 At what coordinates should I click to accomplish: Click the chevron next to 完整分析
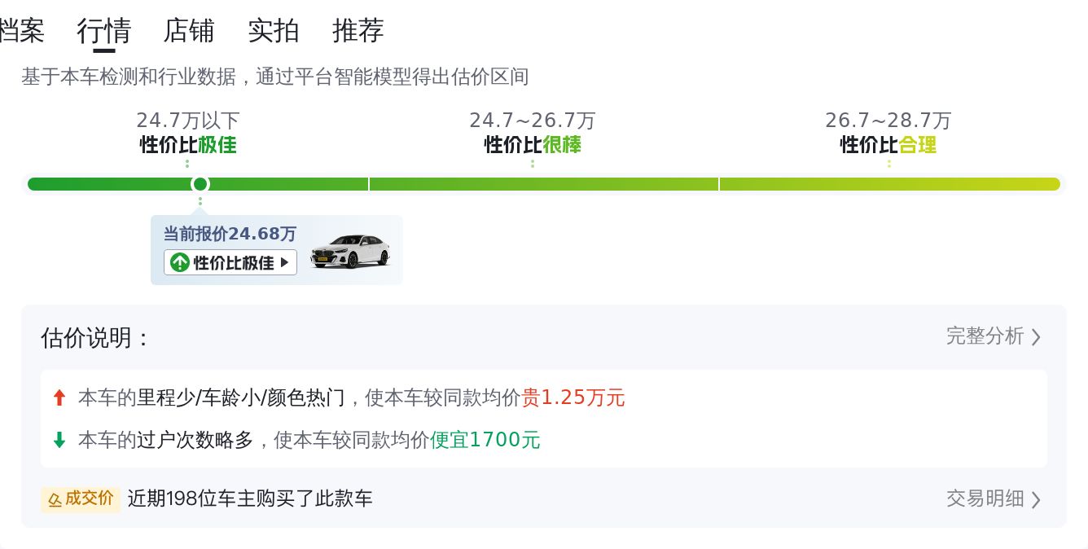[x=1036, y=336]
